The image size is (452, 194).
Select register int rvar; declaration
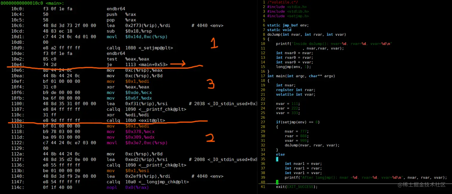[x=296, y=90]
